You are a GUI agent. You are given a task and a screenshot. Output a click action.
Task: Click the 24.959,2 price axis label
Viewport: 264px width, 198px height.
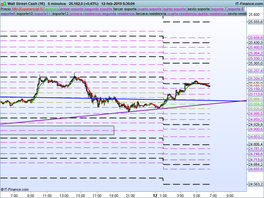pyautogui.click(x=255, y=119)
